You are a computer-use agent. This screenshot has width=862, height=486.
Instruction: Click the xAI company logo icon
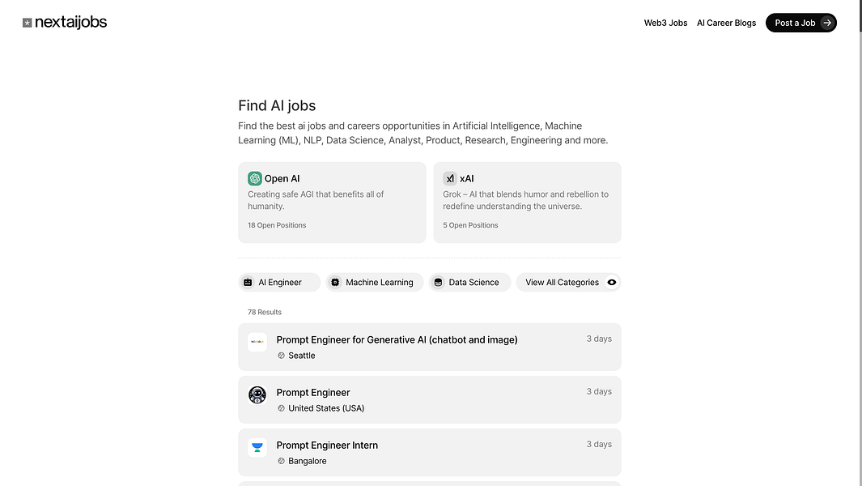(x=449, y=178)
